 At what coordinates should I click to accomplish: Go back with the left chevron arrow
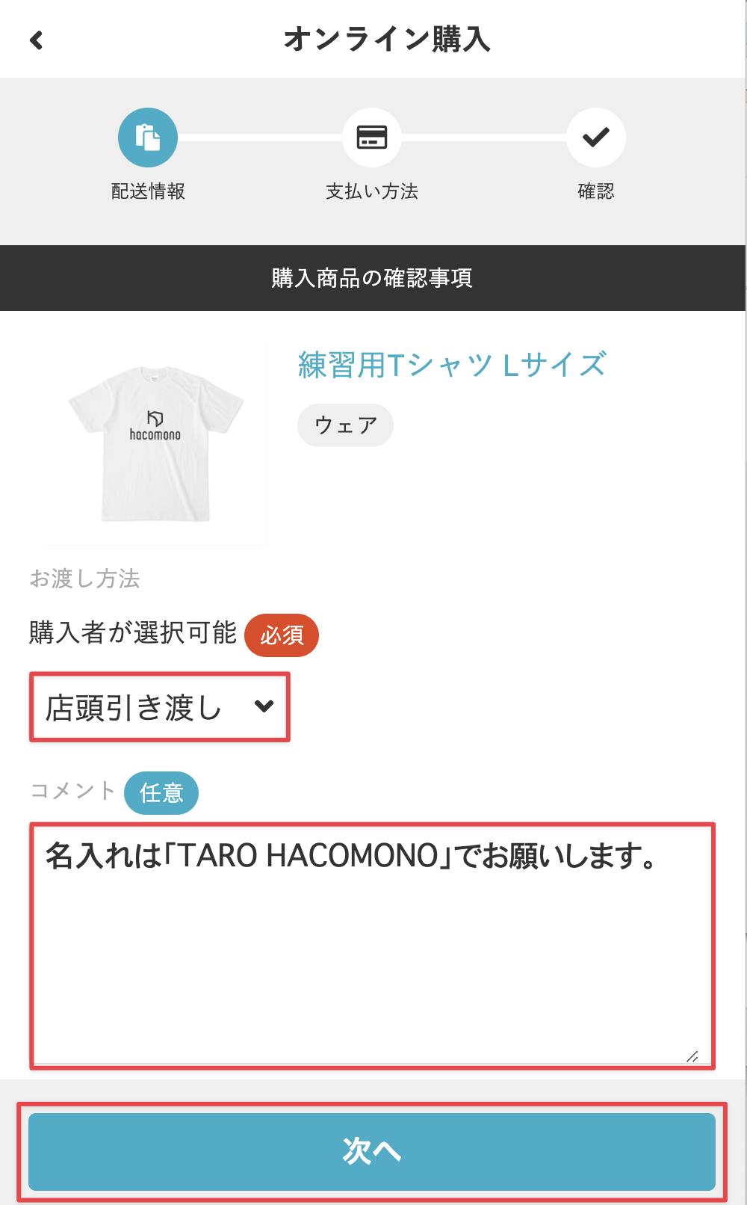point(36,40)
